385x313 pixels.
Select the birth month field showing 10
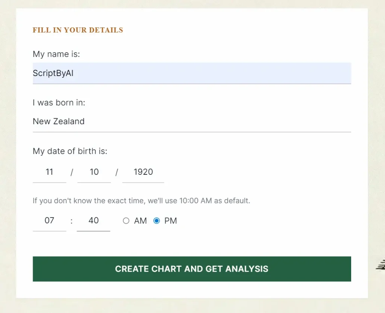(x=94, y=172)
